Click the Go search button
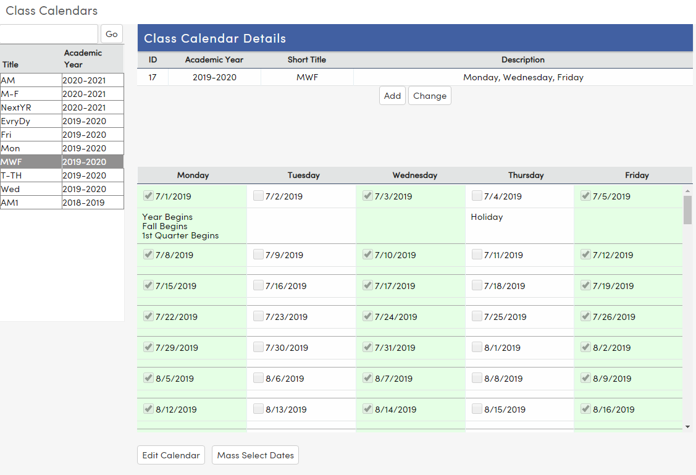The height and width of the screenshot is (475, 696). (x=111, y=34)
